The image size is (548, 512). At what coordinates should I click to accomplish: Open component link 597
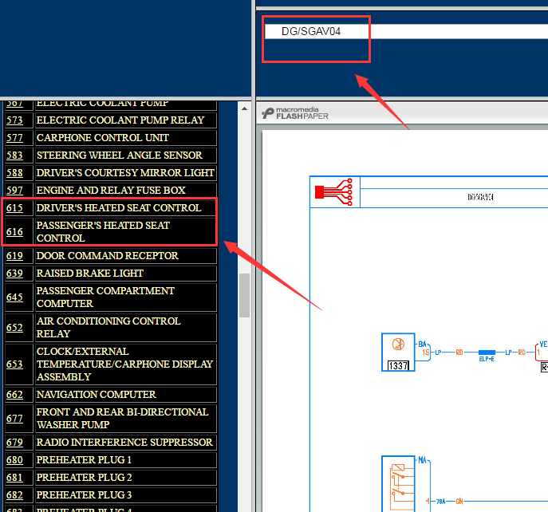point(14,190)
